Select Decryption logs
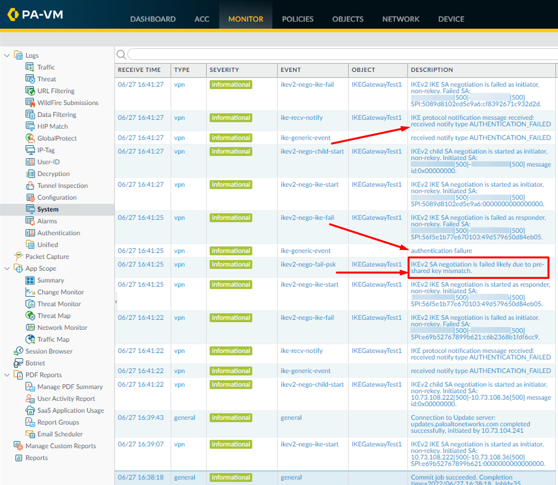 pyautogui.click(x=54, y=174)
